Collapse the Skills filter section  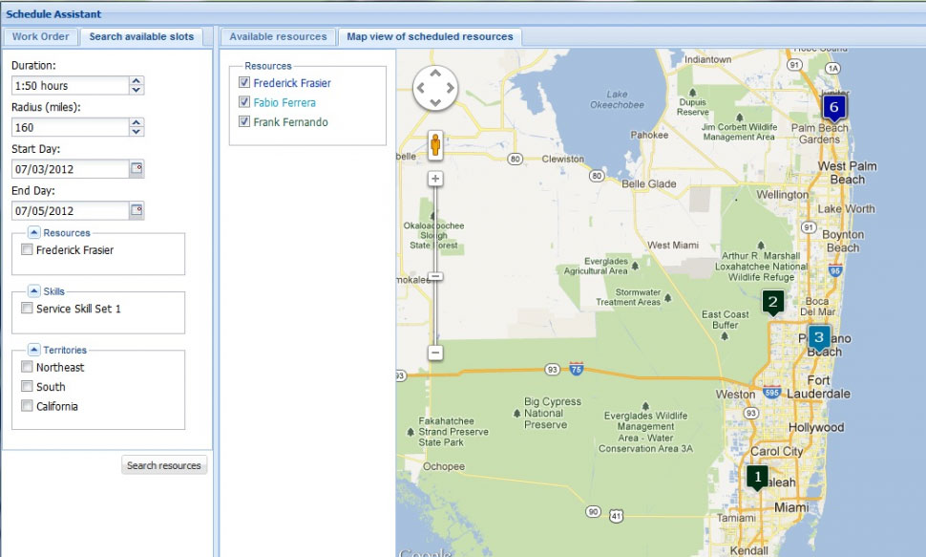[34, 290]
